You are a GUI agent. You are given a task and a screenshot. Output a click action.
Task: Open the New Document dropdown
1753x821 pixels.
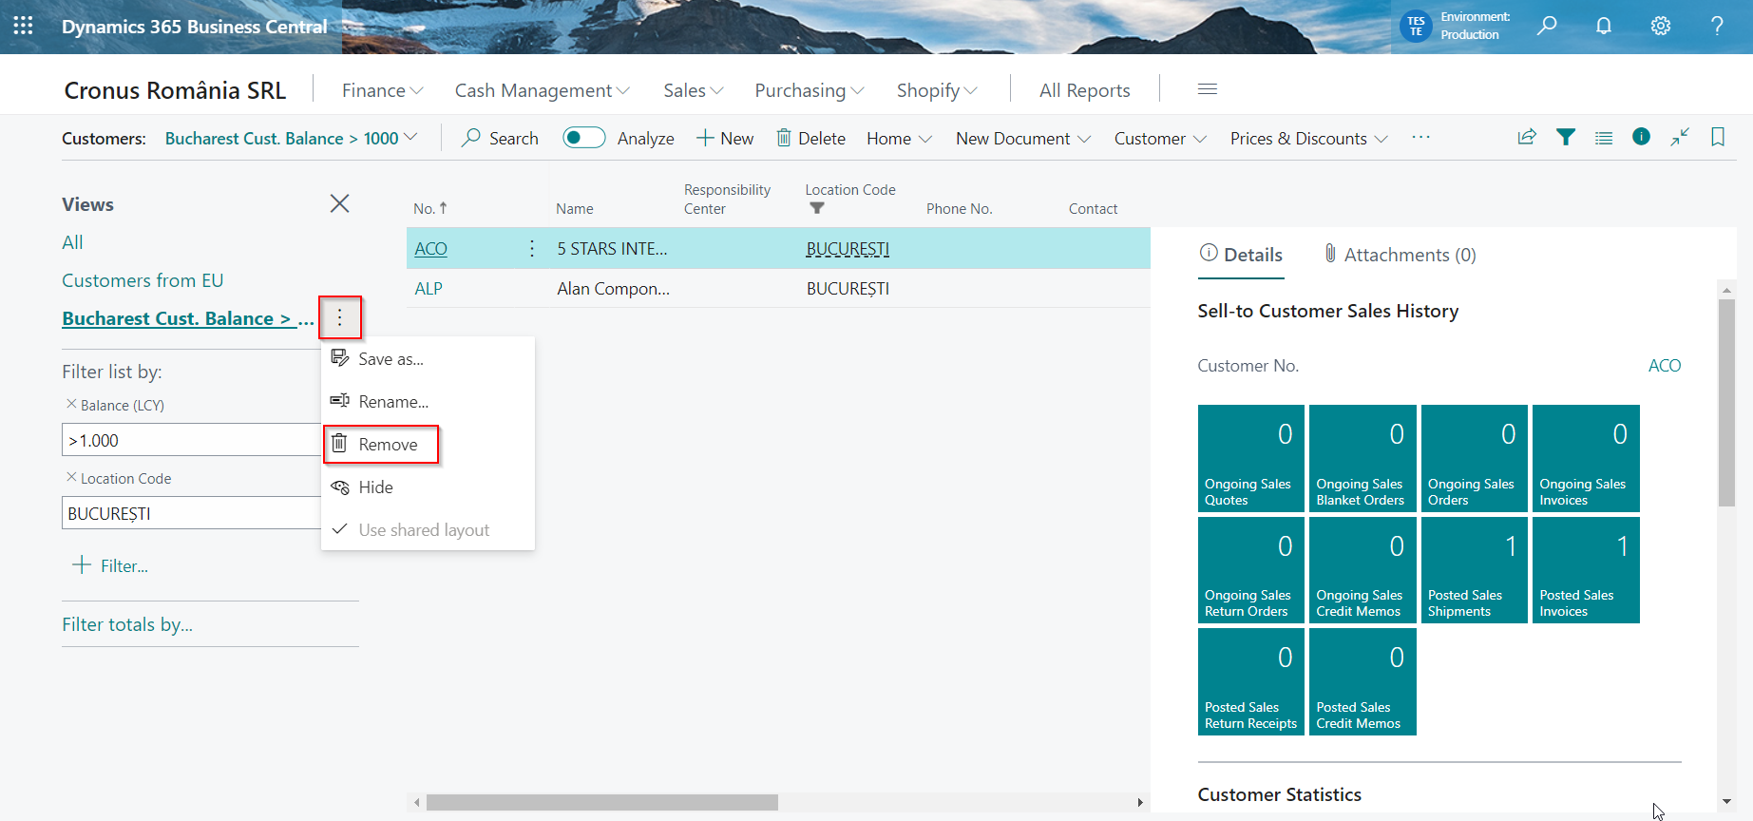tap(1022, 138)
